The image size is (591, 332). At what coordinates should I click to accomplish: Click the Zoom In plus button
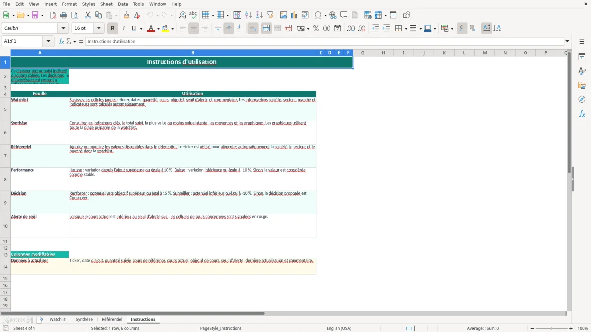click(x=571, y=328)
